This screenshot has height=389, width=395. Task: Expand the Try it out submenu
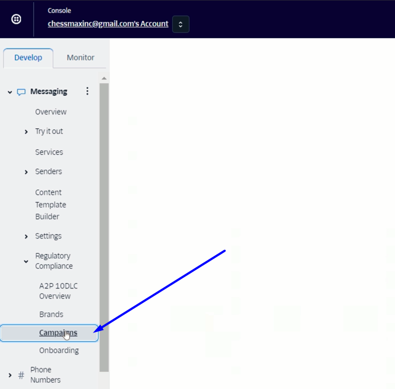click(x=26, y=132)
